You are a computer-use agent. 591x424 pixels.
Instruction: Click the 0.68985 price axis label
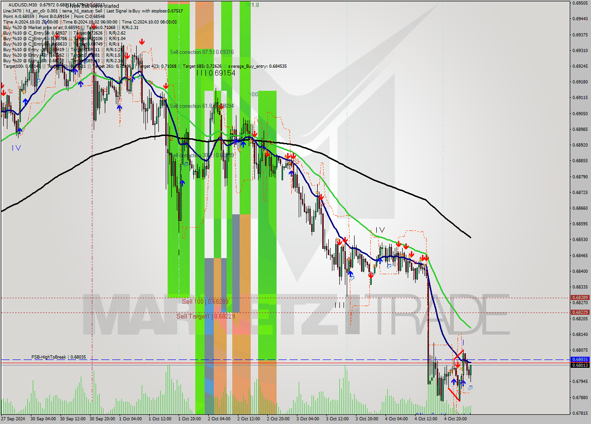click(x=580, y=129)
